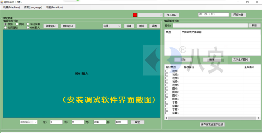Screen dimensions: 262x133
Task: Check the 字幕3 checkbox
Action: tap(167, 109)
